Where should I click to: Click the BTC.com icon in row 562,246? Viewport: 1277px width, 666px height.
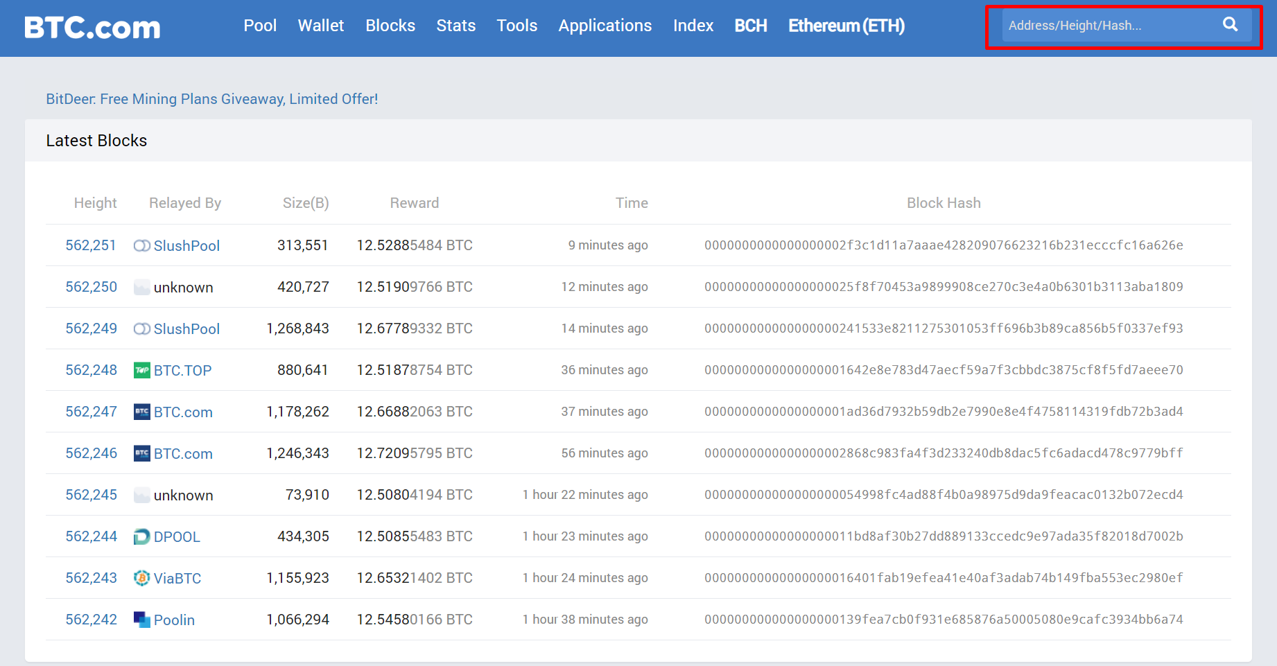click(141, 454)
